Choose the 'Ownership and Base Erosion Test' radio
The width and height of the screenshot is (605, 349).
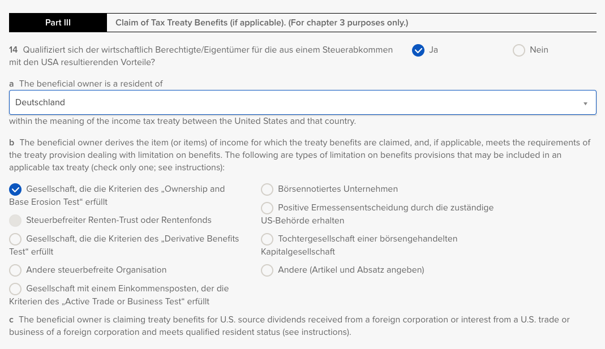click(16, 189)
